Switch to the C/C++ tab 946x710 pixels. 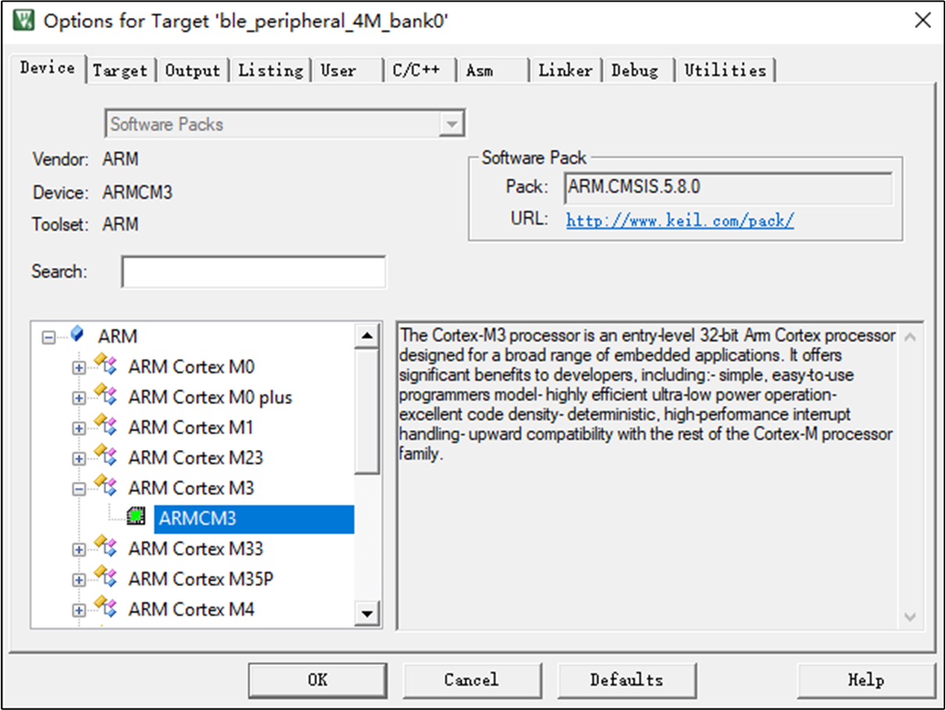(x=421, y=70)
